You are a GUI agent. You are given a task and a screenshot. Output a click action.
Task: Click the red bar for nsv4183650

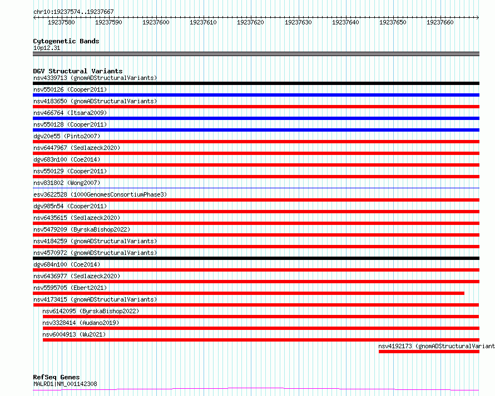click(x=256, y=107)
